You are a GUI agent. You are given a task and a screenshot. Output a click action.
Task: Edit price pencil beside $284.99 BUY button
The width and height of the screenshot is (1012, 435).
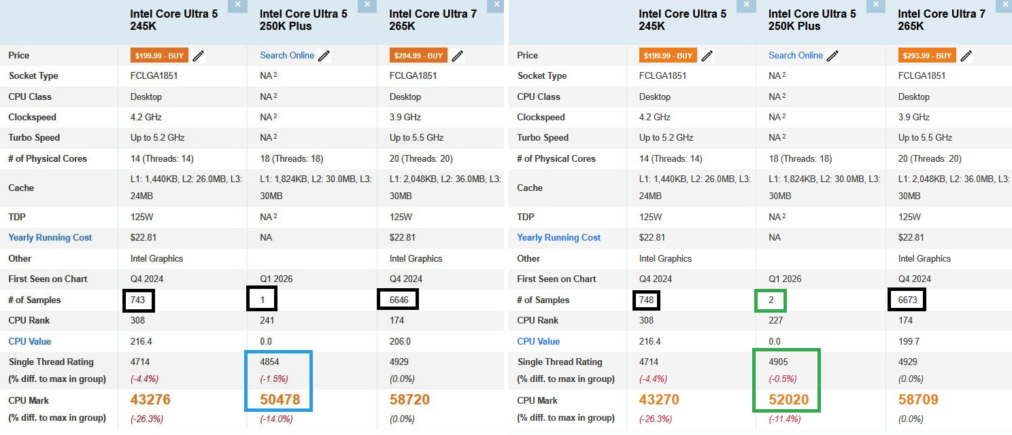click(457, 56)
